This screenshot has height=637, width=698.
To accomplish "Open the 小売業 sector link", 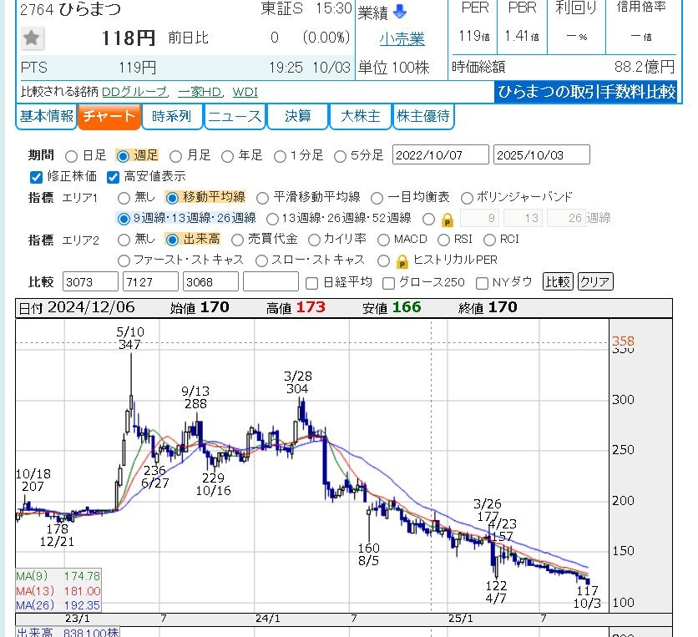I will [x=402, y=39].
